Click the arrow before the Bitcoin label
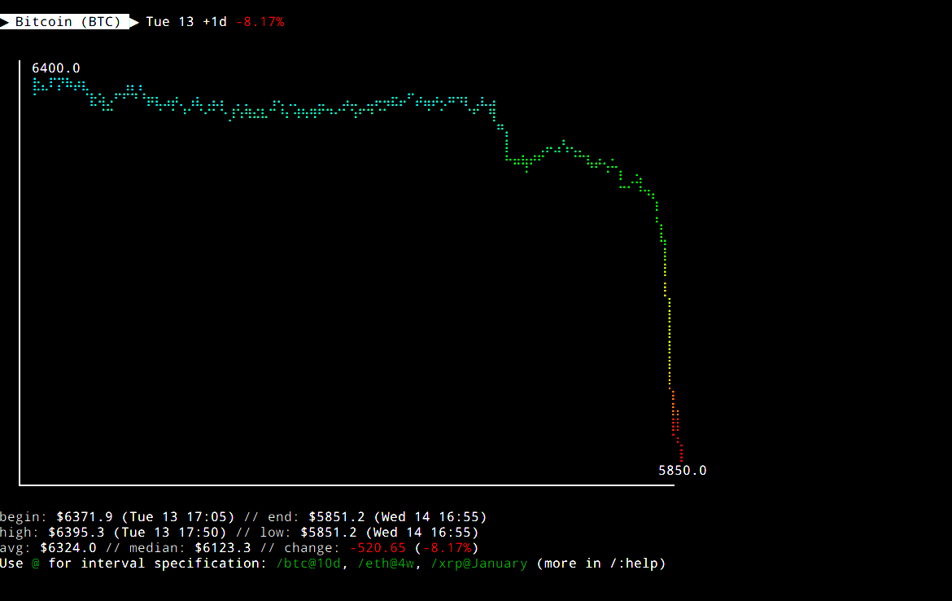This screenshot has height=601, width=952. click(4, 22)
